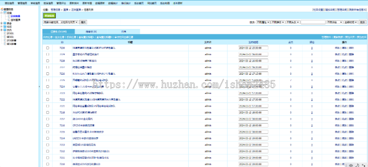Image resolution: width=368 pixels, height=167 pixels.
Task: Open the comment count link for row 7226
Action: tap(312, 73)
